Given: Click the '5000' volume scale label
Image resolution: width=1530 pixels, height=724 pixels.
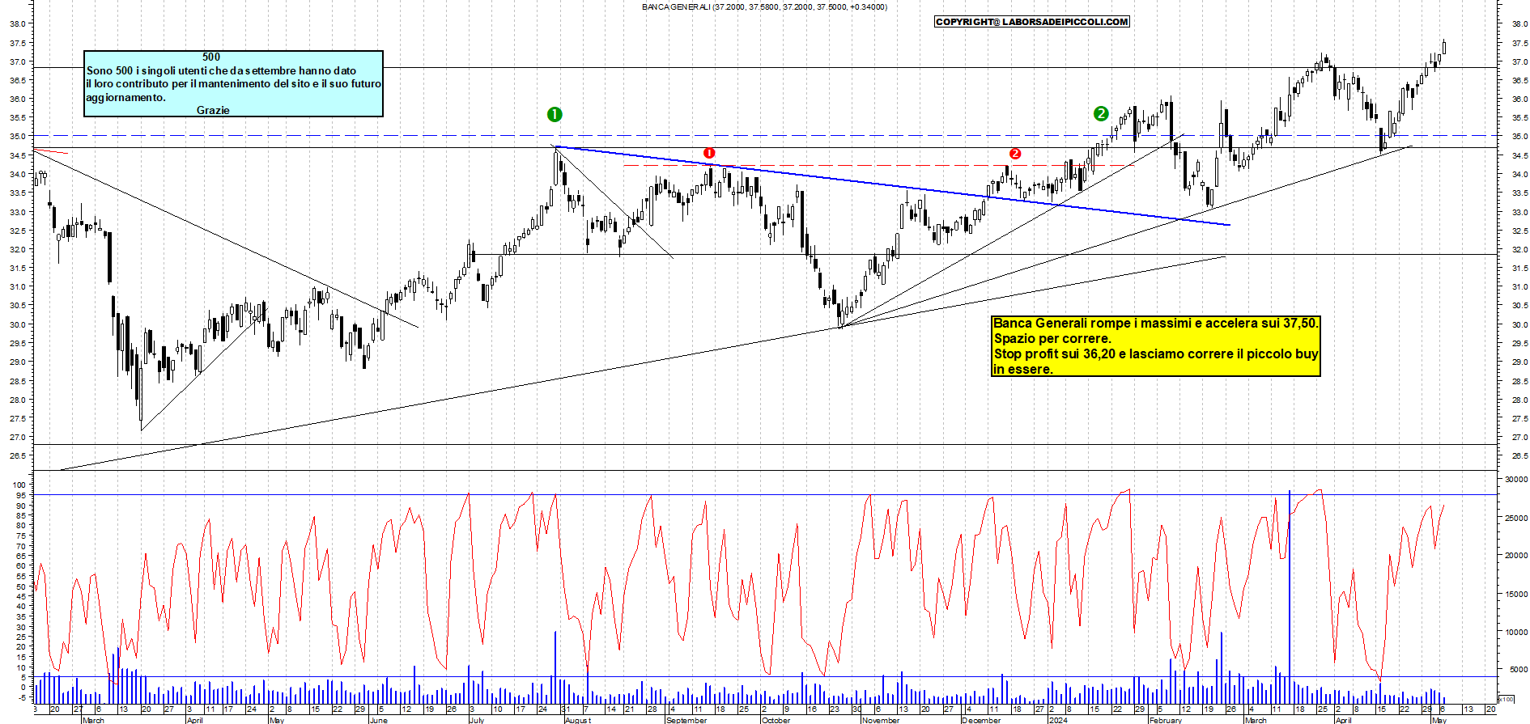Looking at the screenshot, I should coord(1518,670).
